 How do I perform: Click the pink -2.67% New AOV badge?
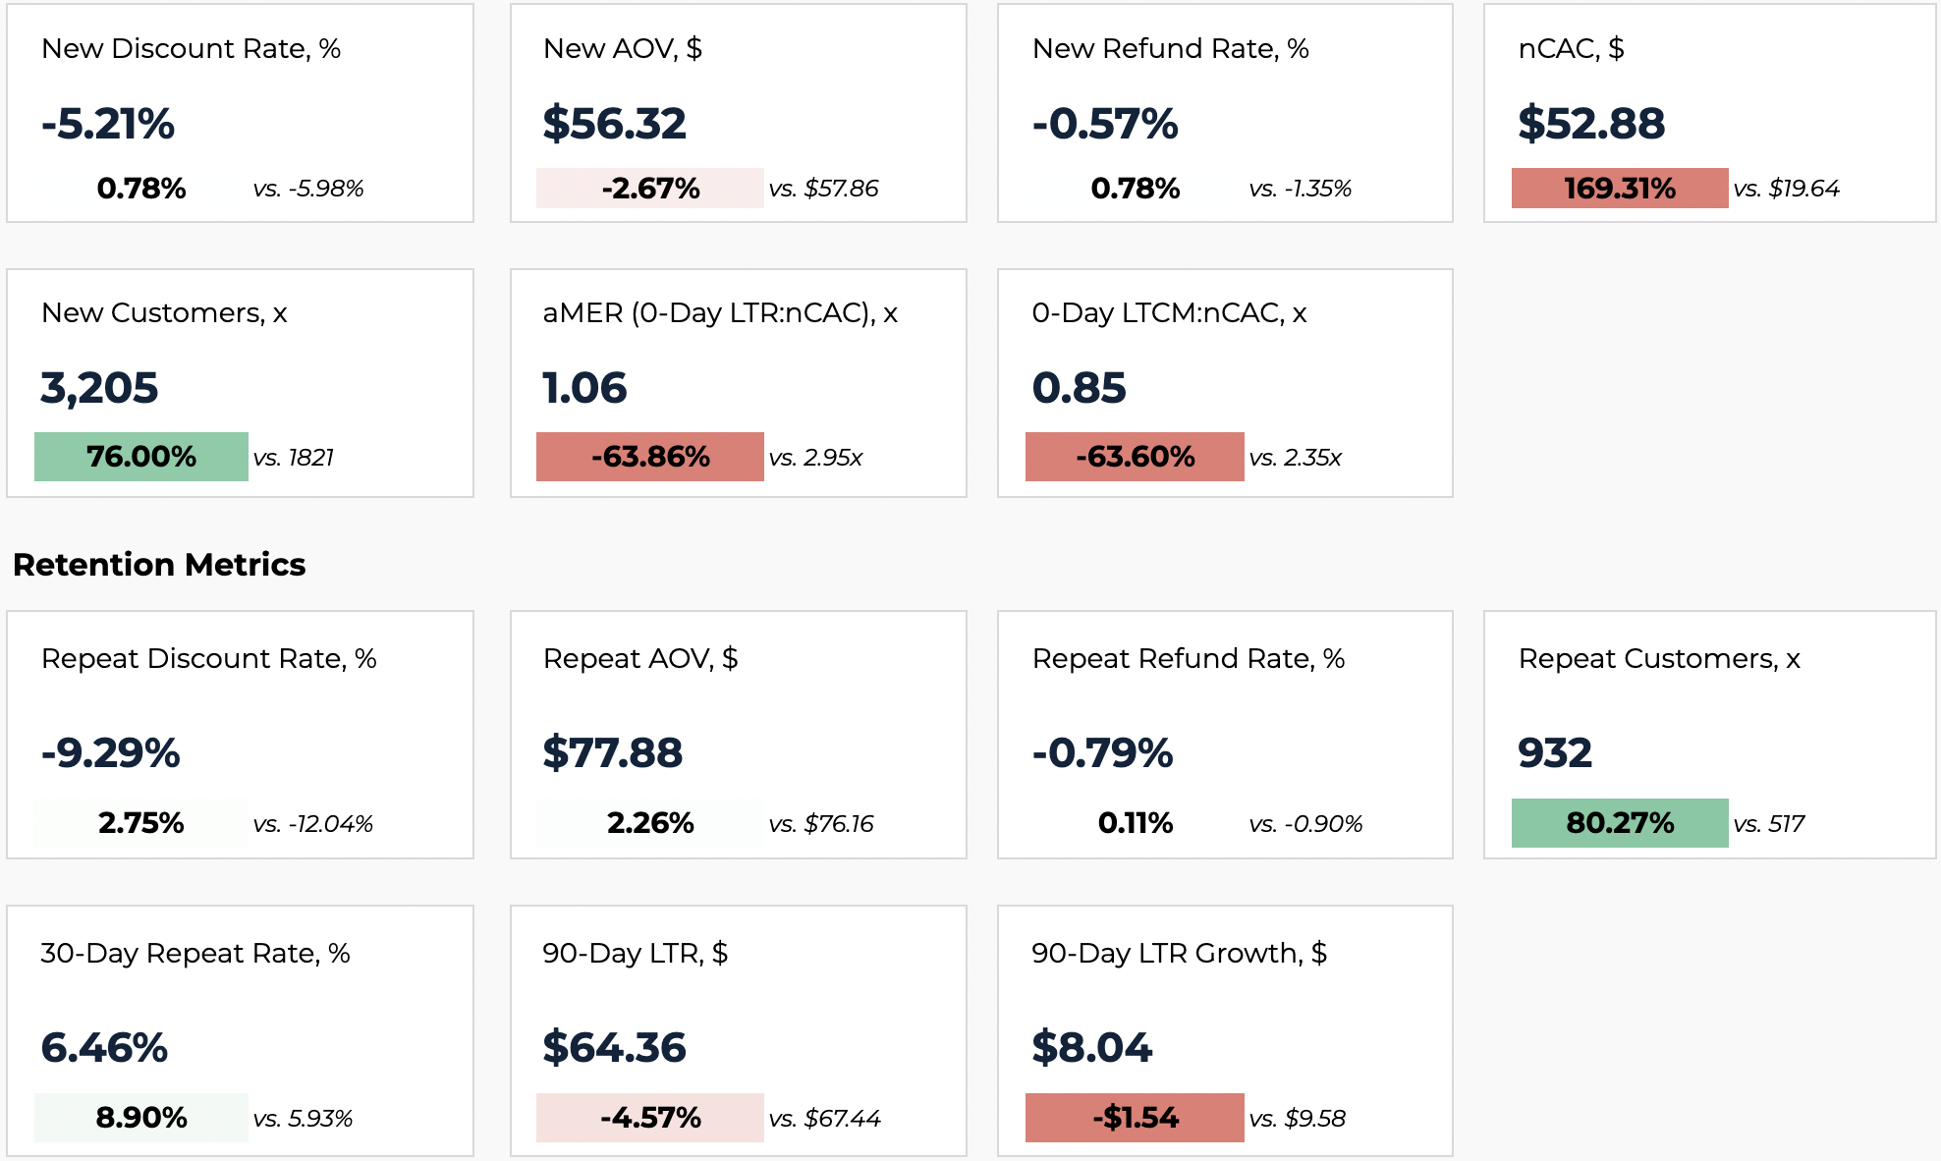tap(649, 188)
